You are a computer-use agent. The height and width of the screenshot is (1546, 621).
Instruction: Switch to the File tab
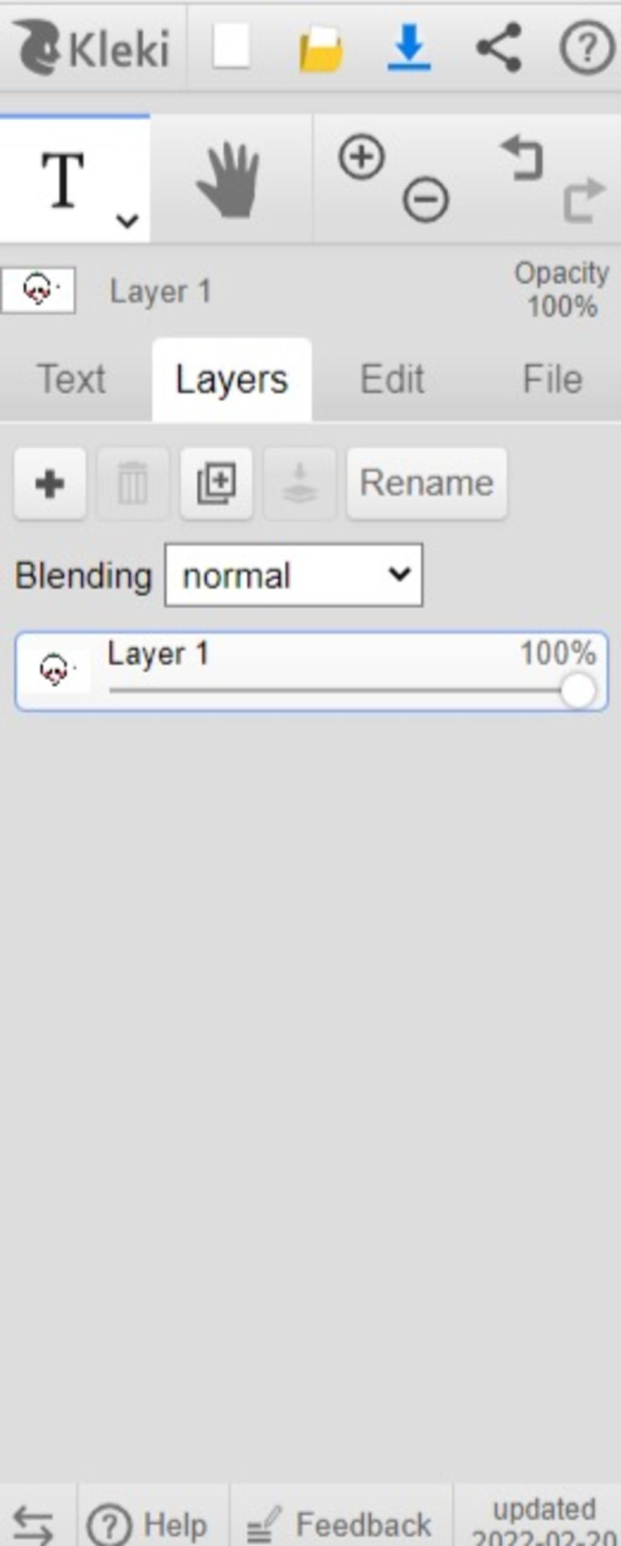pos(552,380)
